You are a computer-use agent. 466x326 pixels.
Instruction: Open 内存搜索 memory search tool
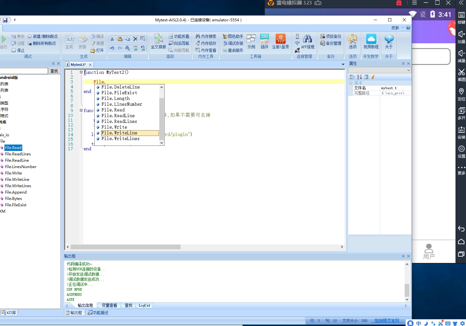pyautogui.click(x=206, y=36)
